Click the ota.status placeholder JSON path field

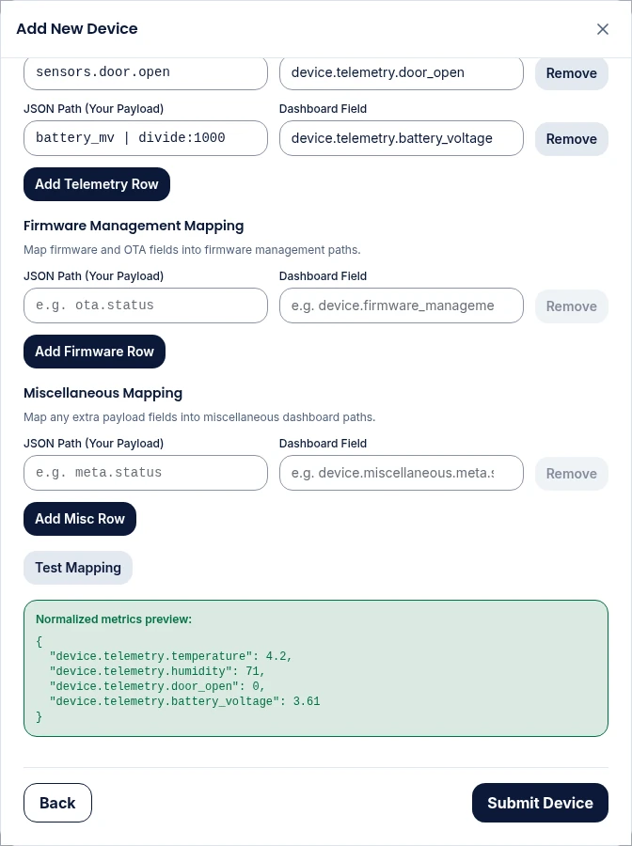(146, 305)
